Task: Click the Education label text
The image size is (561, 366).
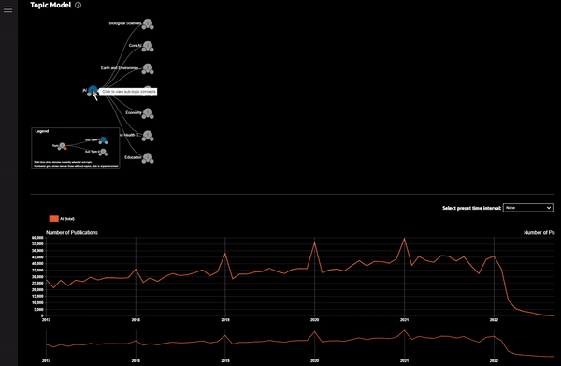Action: [x=133, y=157]
